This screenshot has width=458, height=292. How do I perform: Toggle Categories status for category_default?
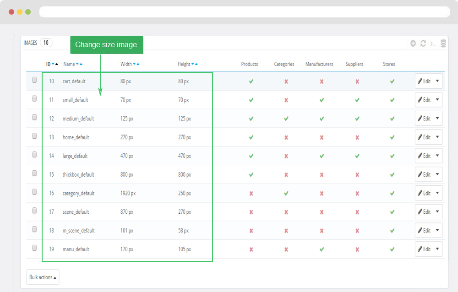click(286, 193)
